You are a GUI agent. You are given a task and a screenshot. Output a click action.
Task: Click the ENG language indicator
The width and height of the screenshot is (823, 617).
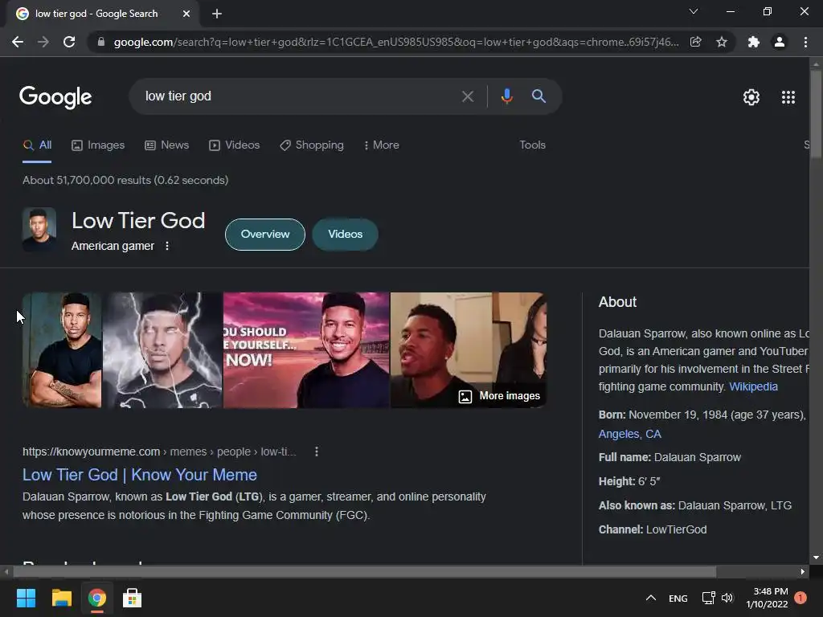[678, 599]
